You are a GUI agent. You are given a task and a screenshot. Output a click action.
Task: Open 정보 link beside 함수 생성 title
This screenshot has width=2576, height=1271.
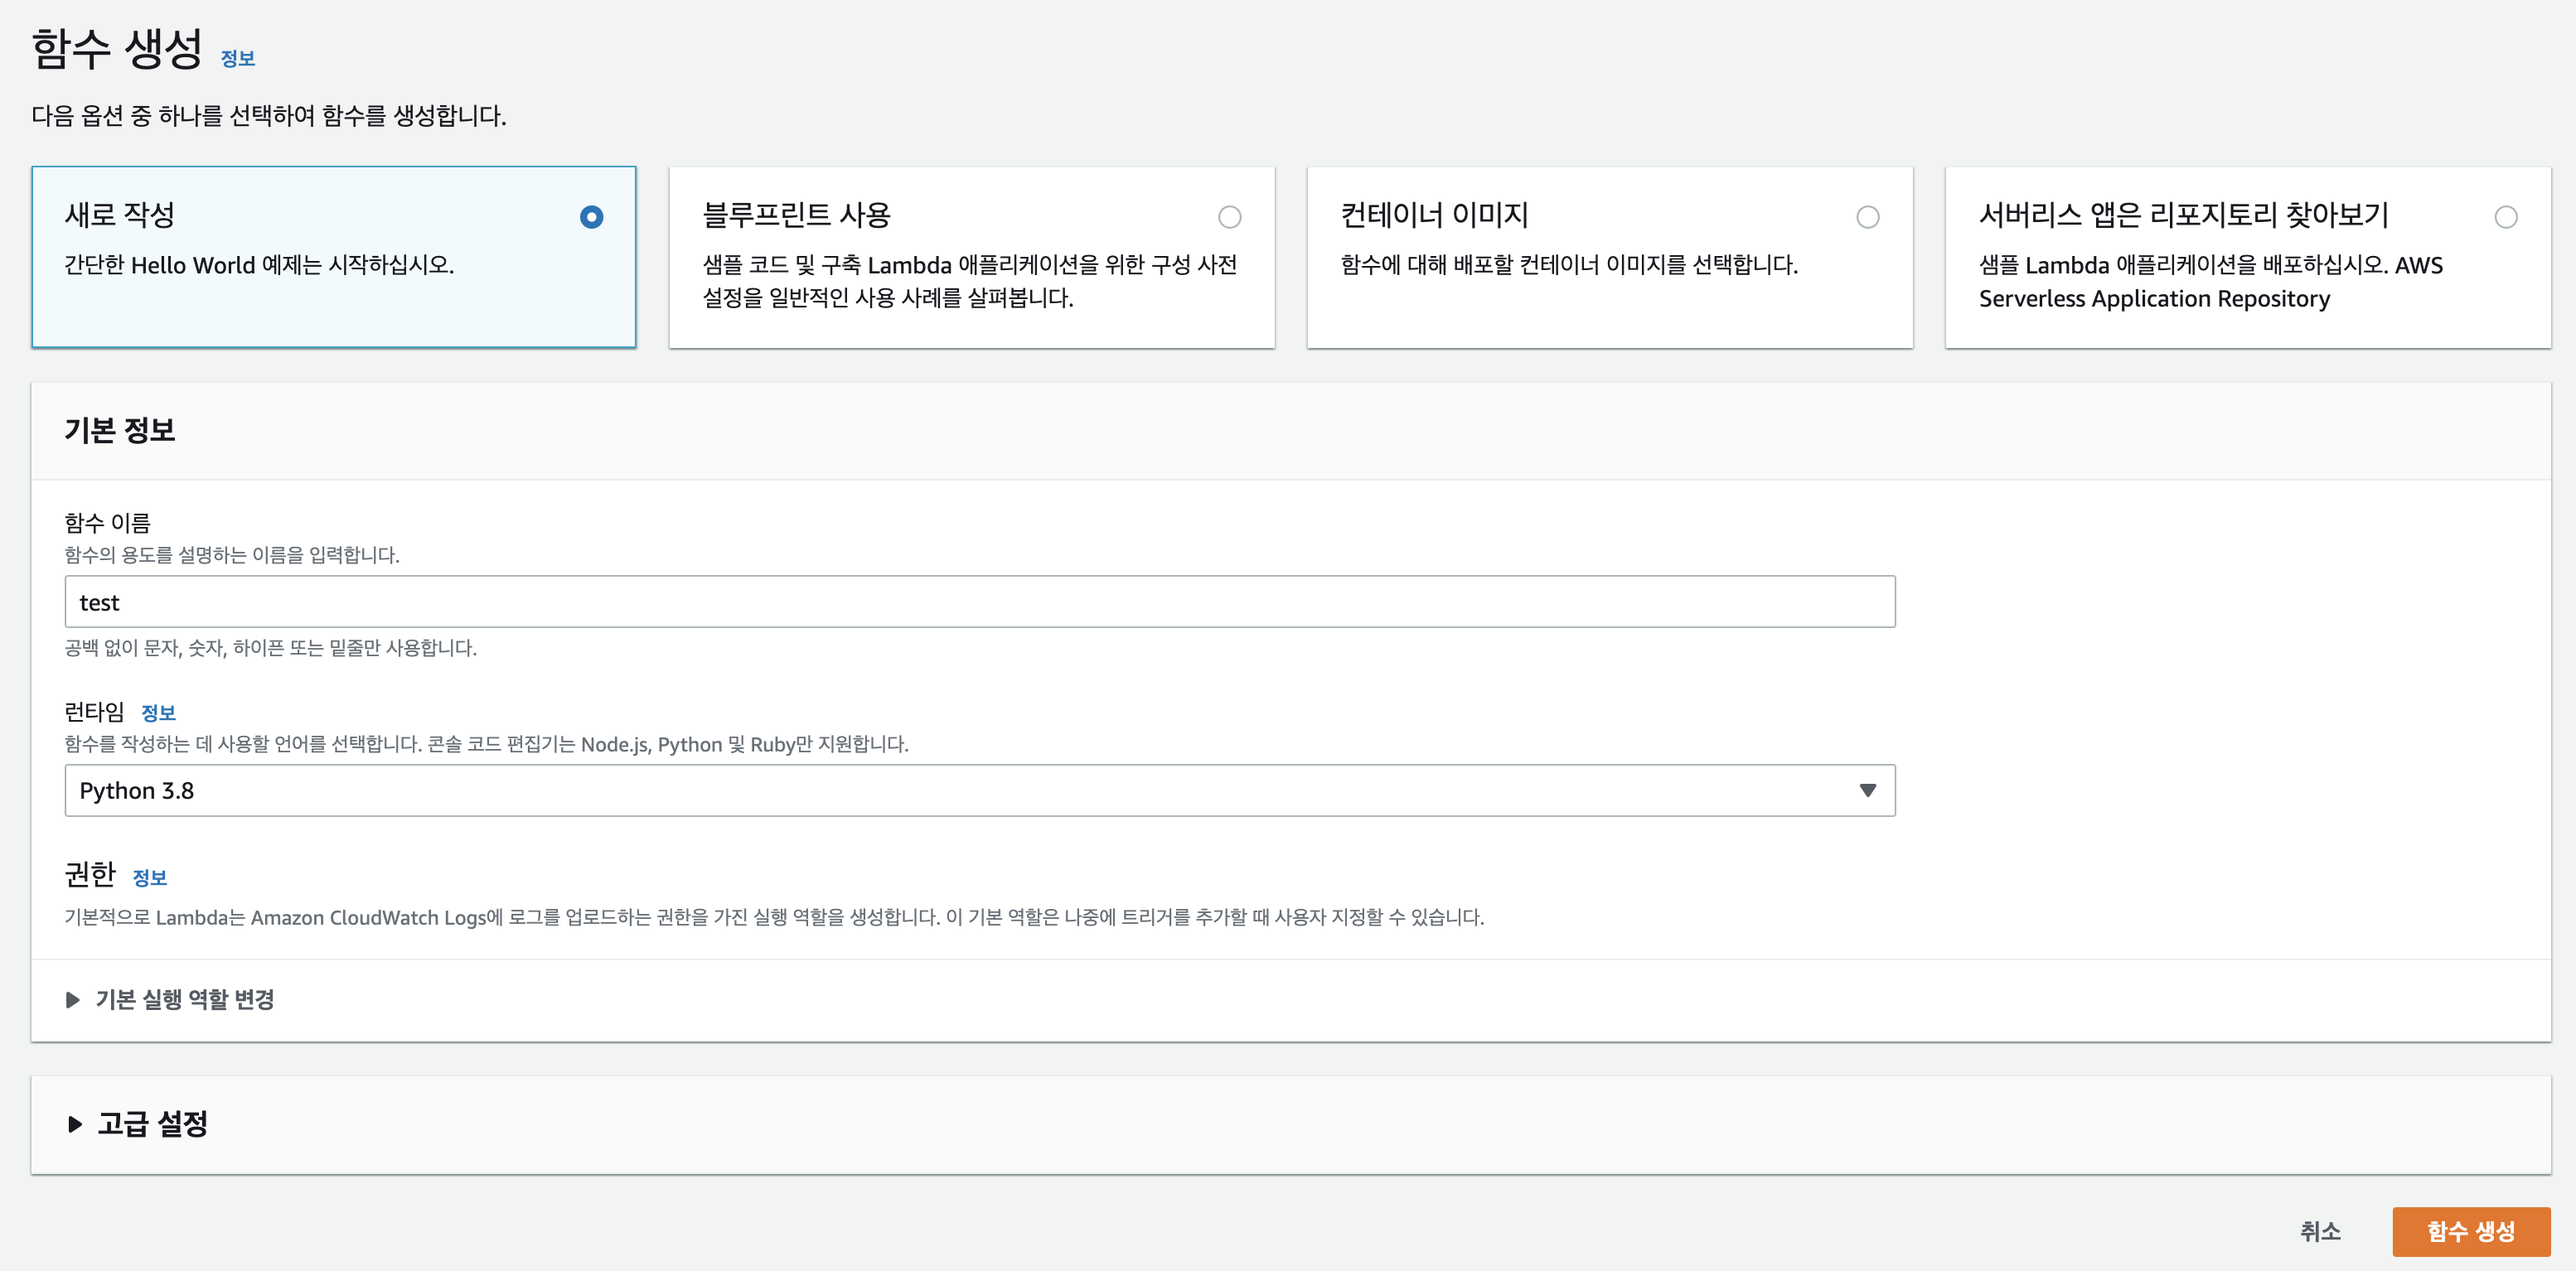(x=238, y=59)
